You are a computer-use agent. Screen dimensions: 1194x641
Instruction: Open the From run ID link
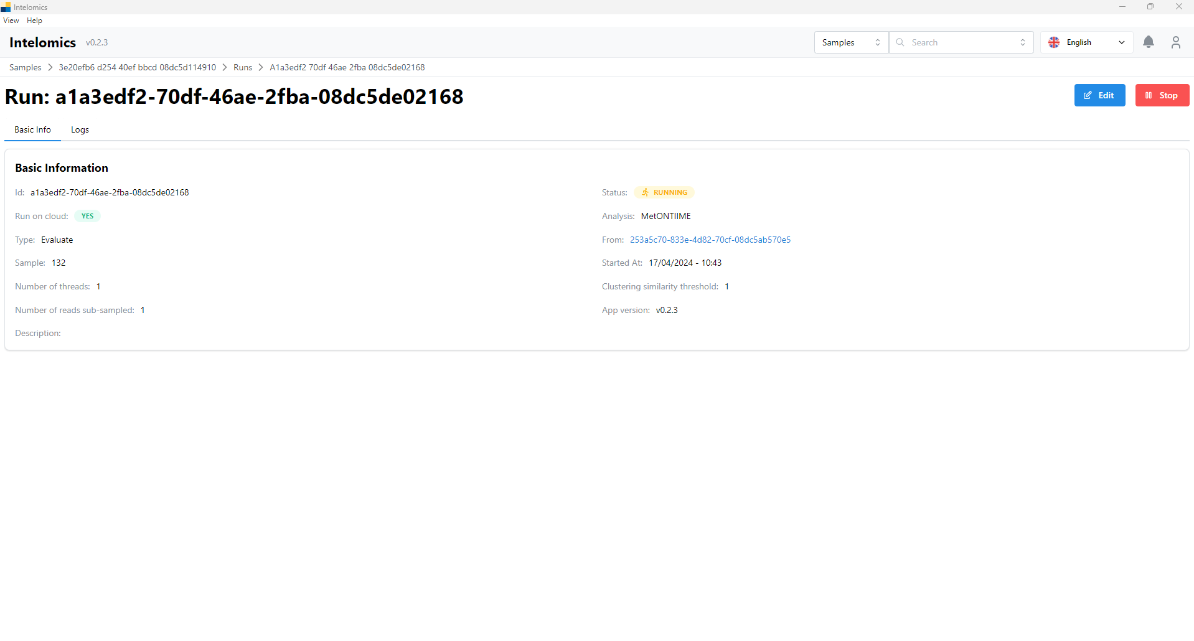710,240
